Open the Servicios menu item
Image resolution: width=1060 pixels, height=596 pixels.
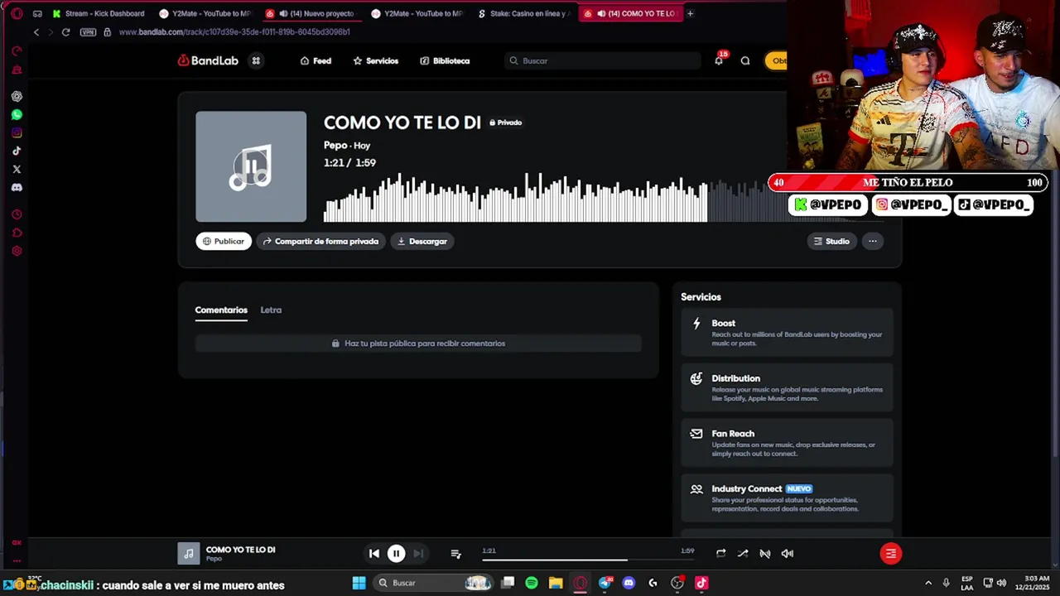pos(375,60)
